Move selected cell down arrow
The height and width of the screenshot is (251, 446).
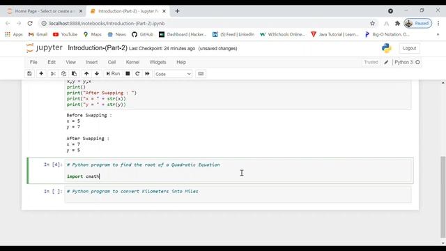tap(97, 74)
